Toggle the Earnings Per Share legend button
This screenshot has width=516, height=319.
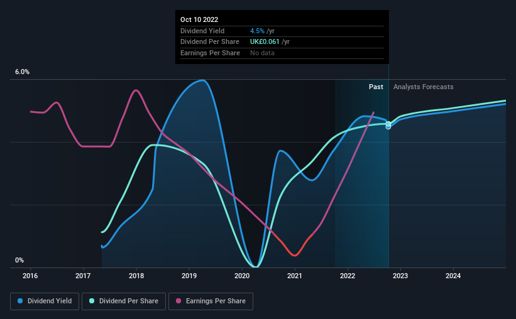pyautogui.click(x=211, y=301)
